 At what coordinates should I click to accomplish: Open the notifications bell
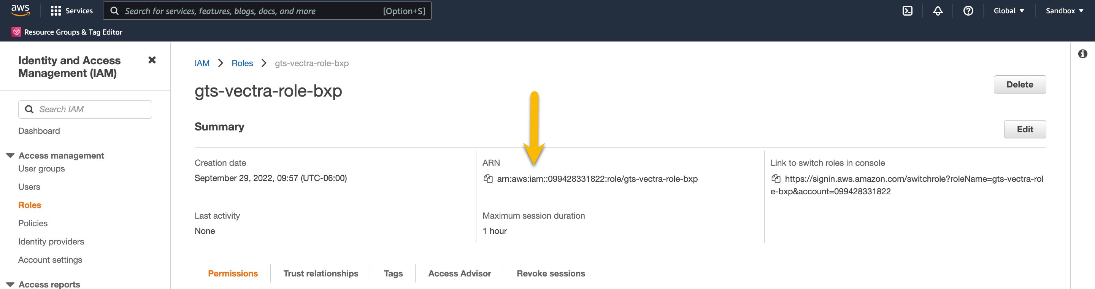(937, 11)
